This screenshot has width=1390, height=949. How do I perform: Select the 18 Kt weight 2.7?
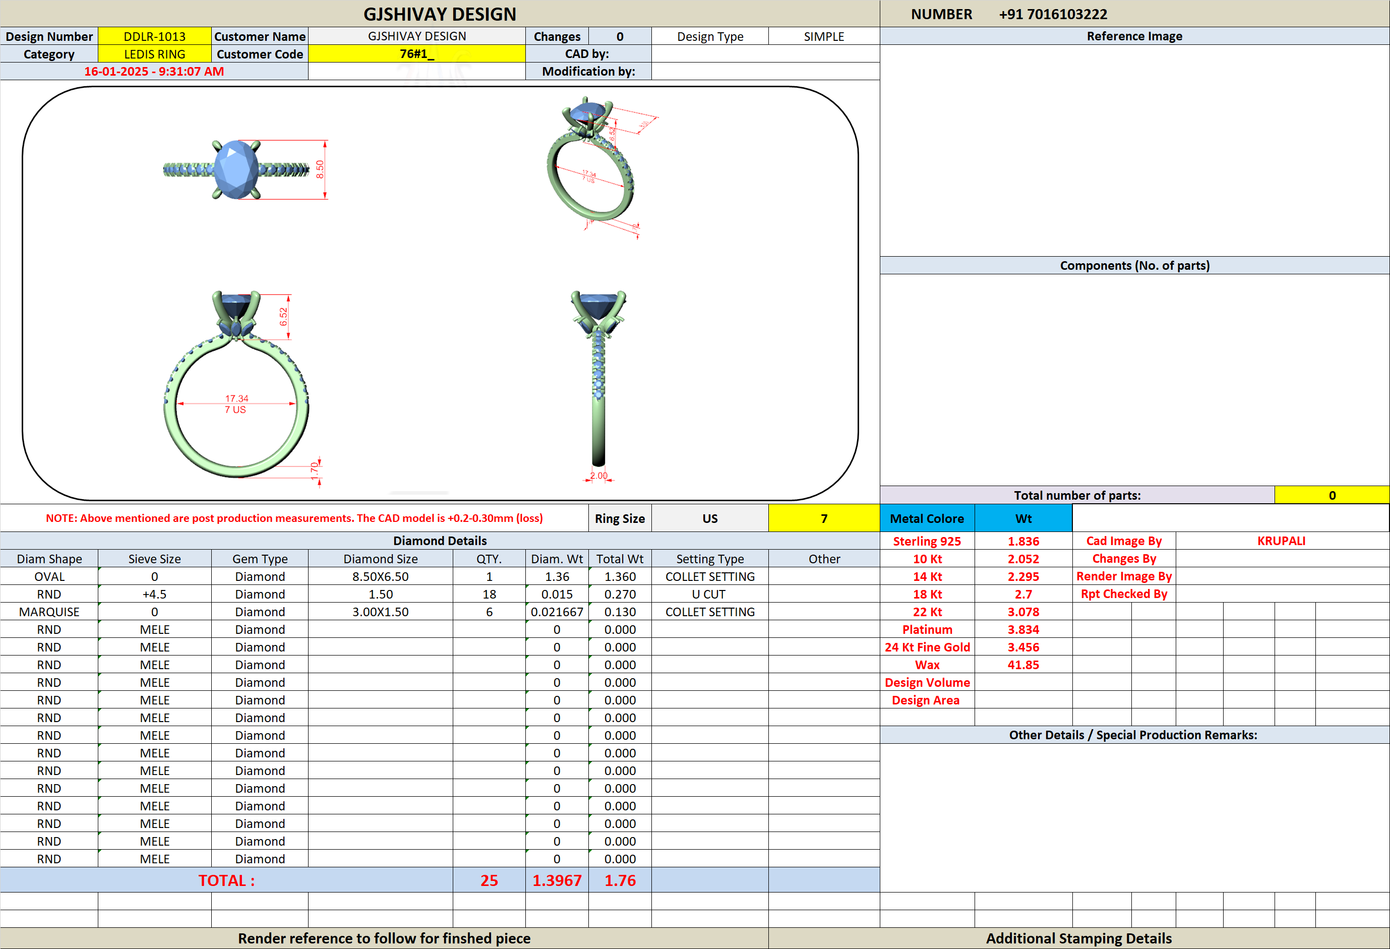[x=1023, y=594]
